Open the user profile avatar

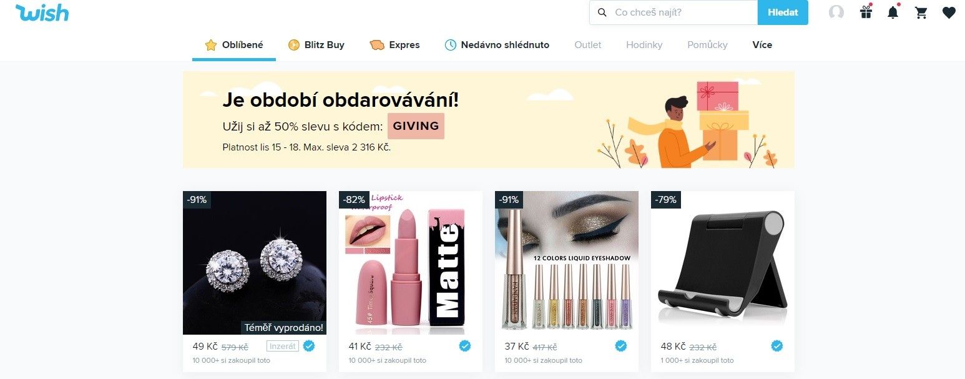coord(836,12)
